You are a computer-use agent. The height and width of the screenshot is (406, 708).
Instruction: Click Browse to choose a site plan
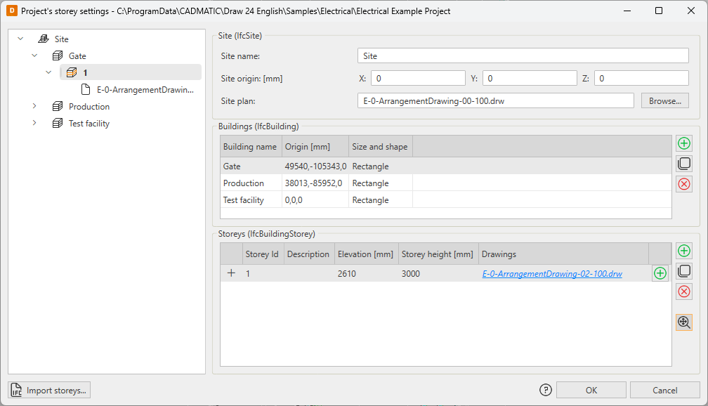tap(664, 101)
